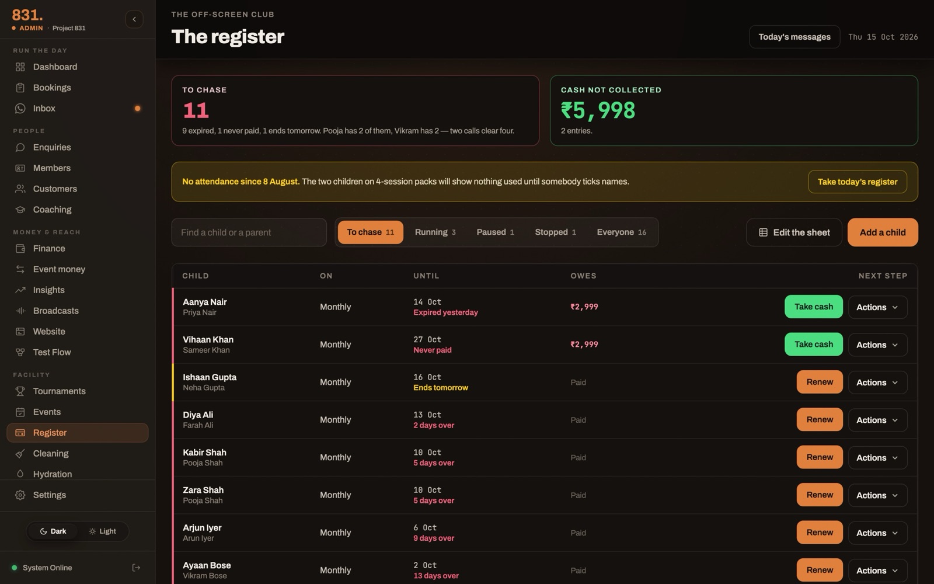Open Dashboard from the sidebar grid icon

(x=20, y=67)
